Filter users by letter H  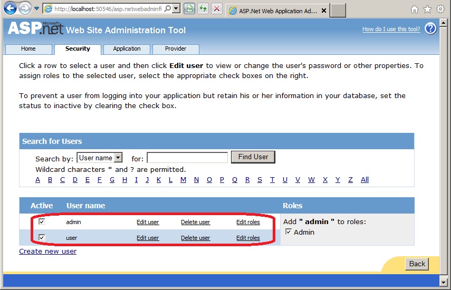click(x=124, y=180)
